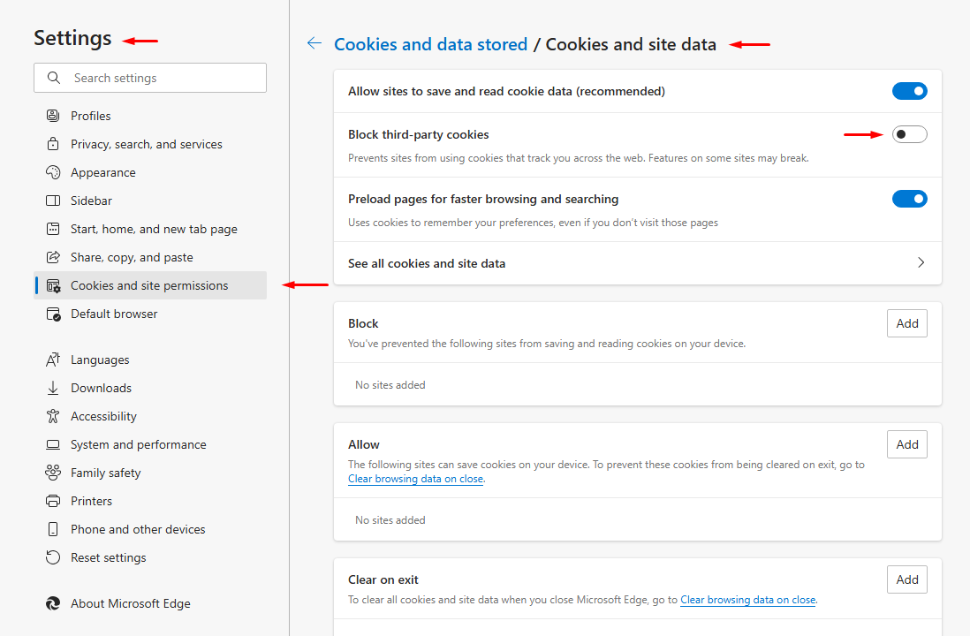Click the Downloads arrow icon
This screenshot has height=636, width=970.
pos(53,388)
